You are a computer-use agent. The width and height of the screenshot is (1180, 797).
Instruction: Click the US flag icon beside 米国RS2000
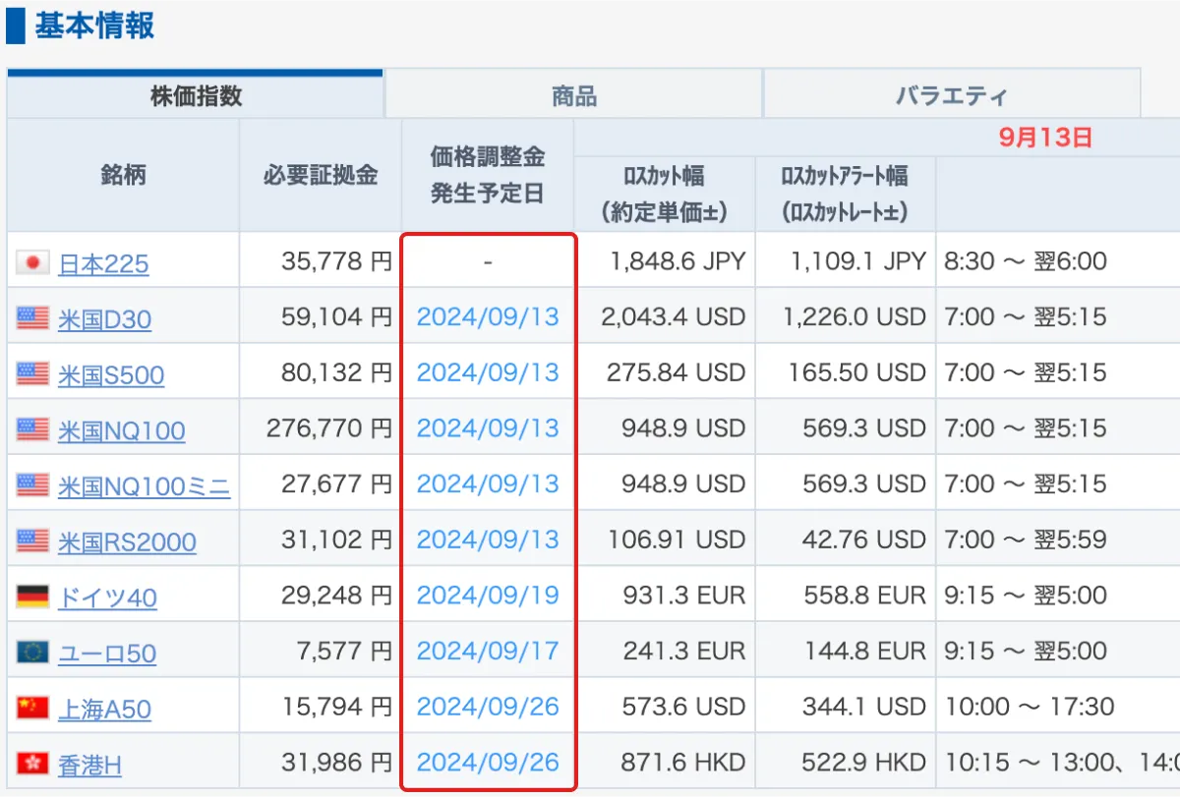point(32,541)
